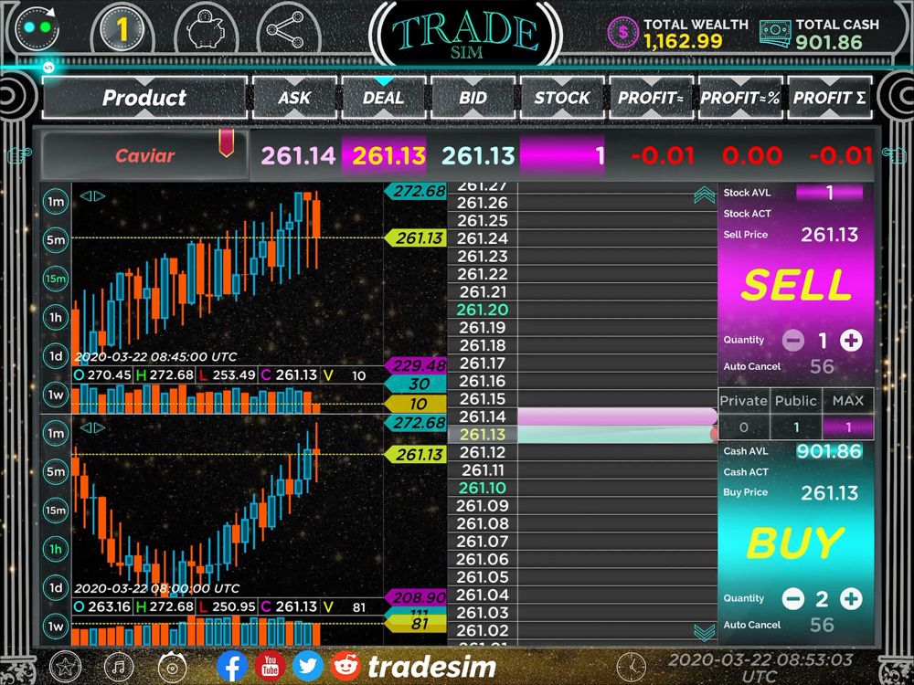Click the navigation arrows in the upper chart
Image resolution: width=914 pixels, height=685 pixels.
(x=92, y=196)
